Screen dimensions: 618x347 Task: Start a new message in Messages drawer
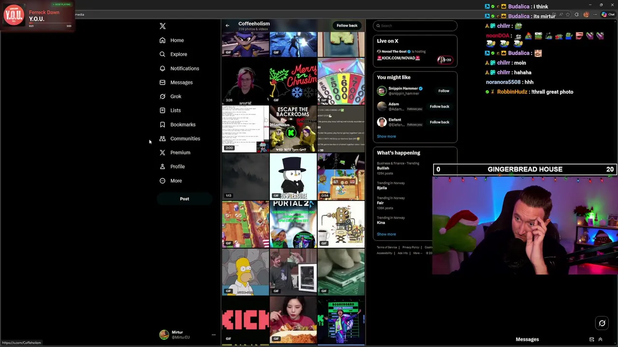[x=591, y=339]
